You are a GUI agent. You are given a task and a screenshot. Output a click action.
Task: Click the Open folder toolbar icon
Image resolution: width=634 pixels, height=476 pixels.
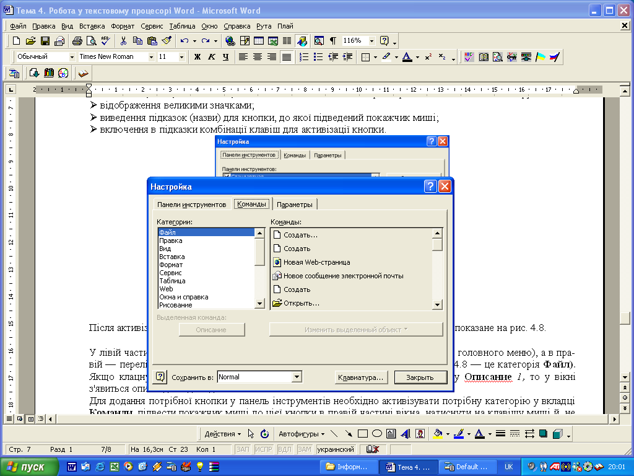(x=30, y=40)
